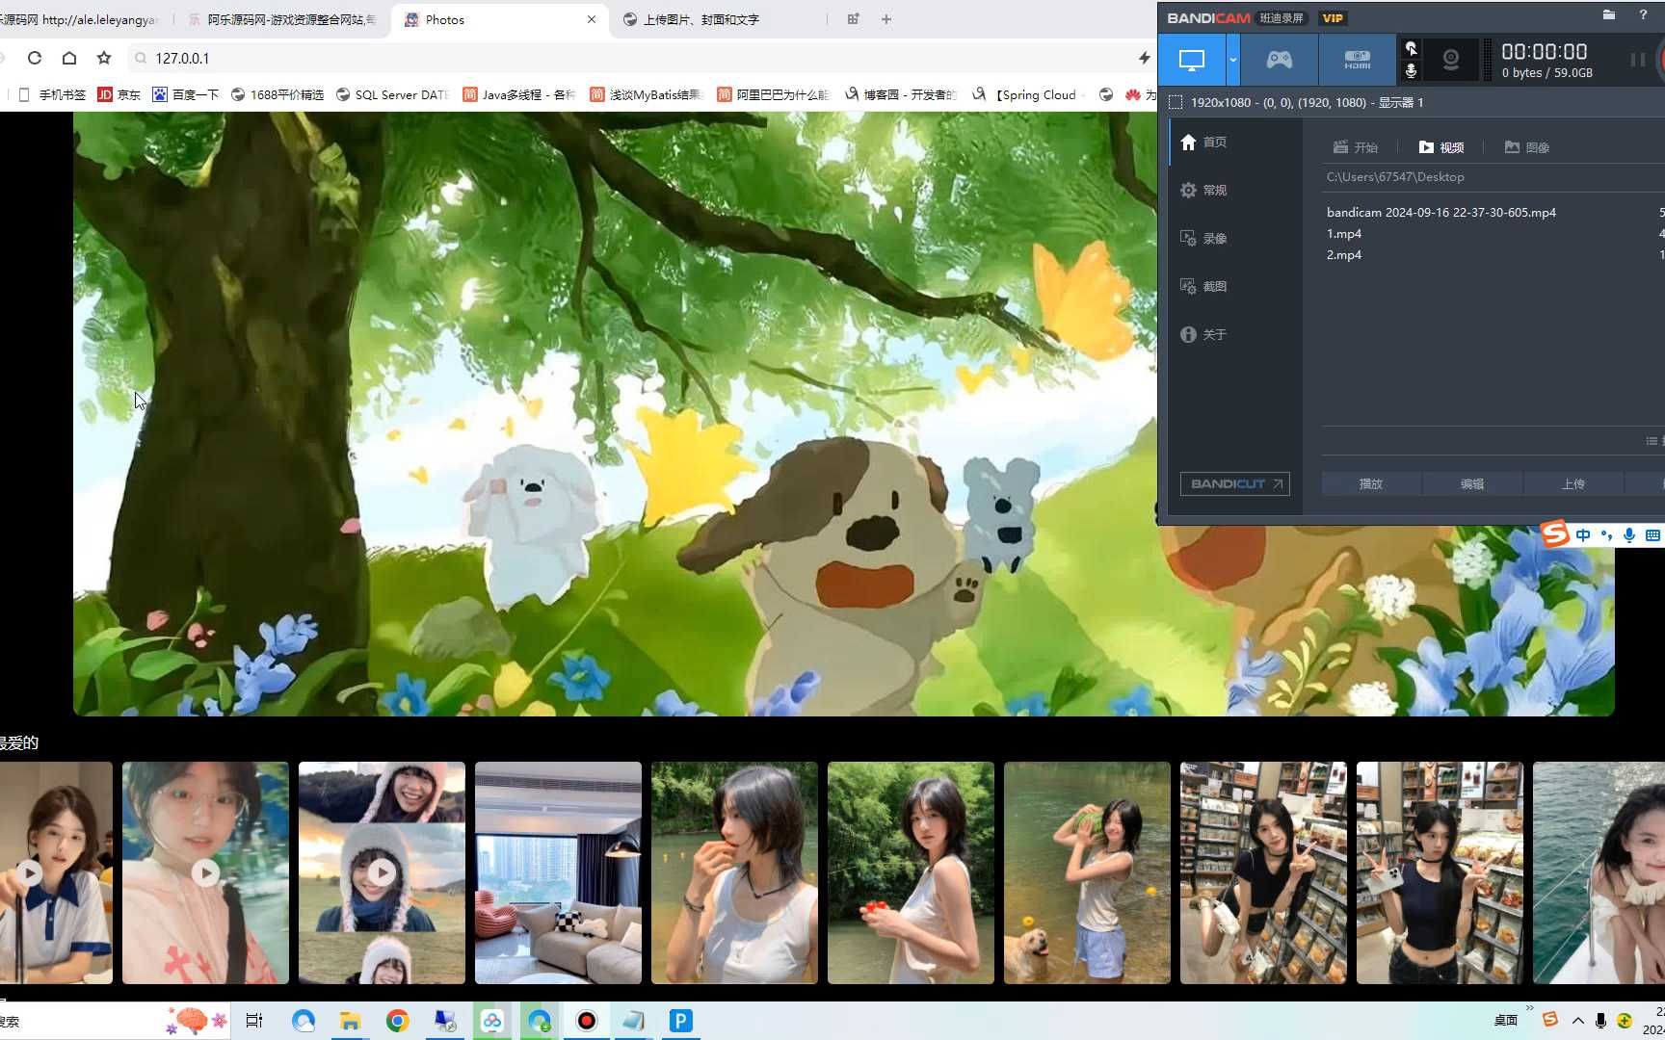Click the 上传 button in Bandicam
Viewport: 1665px width, 1040px height.
tap(1573, 483)
